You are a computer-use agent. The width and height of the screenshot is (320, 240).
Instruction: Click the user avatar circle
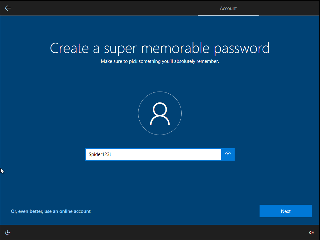(x=160, y=113)
